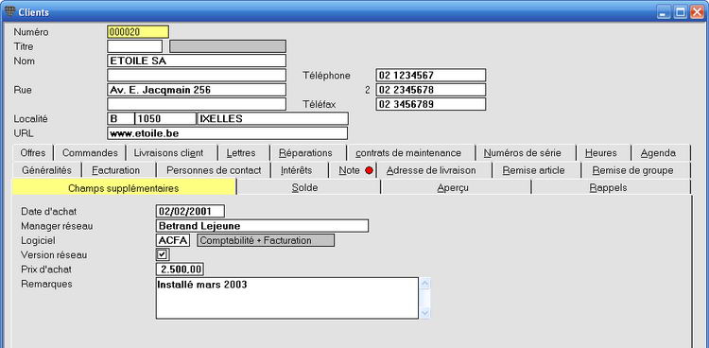The width and height of the screenshot is (709, 348).
Task: Click the Remarques scrollbar down arrow
Action: [425, 313]
